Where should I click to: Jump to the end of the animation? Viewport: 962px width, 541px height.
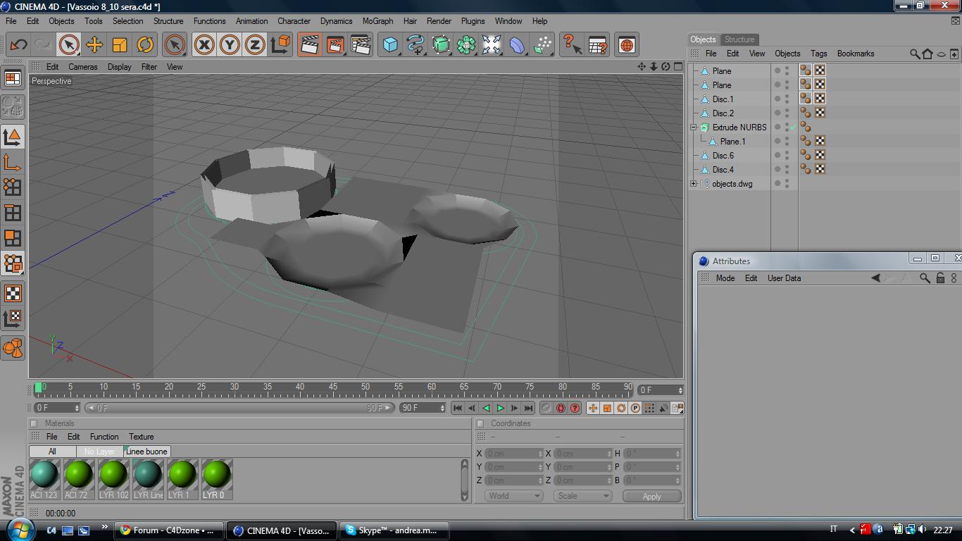[x=528, y=408]
